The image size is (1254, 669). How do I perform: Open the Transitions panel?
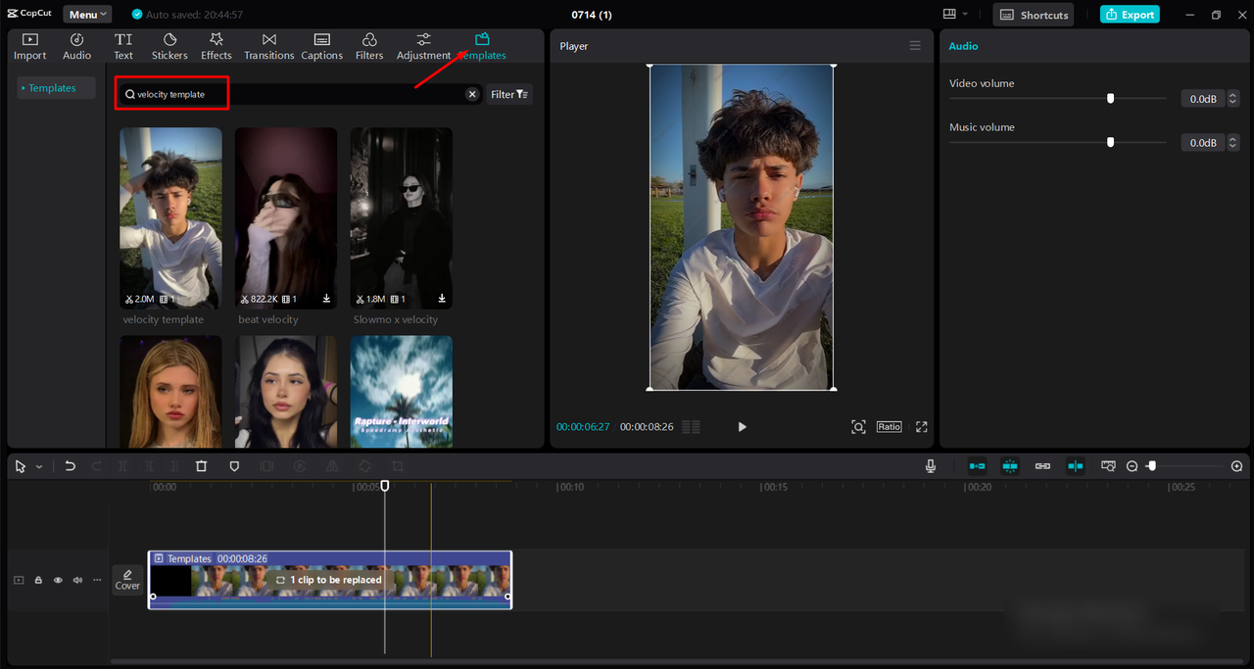click(x=269, y=46)
